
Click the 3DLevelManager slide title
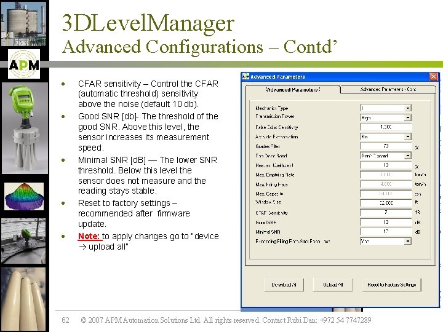click(148, 23)
